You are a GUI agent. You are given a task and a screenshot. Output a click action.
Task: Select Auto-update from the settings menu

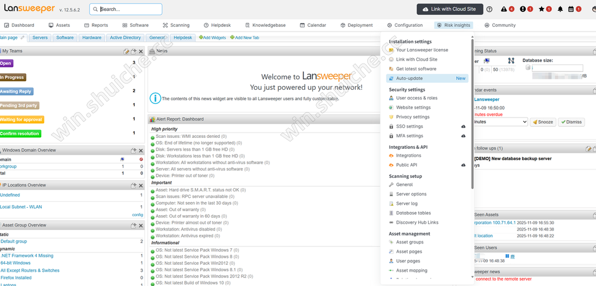[x=409, y=78]
